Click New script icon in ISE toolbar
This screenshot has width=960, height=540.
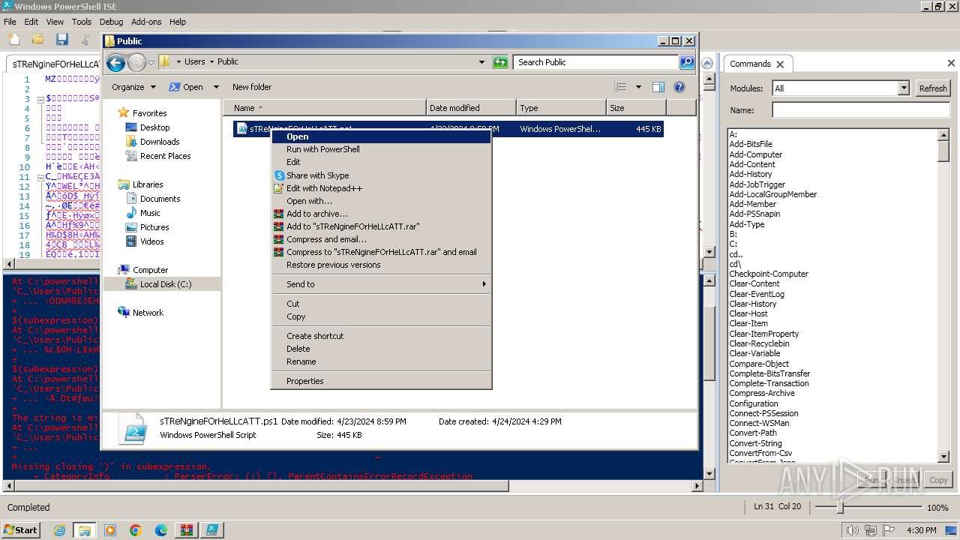tap(13, 39)
